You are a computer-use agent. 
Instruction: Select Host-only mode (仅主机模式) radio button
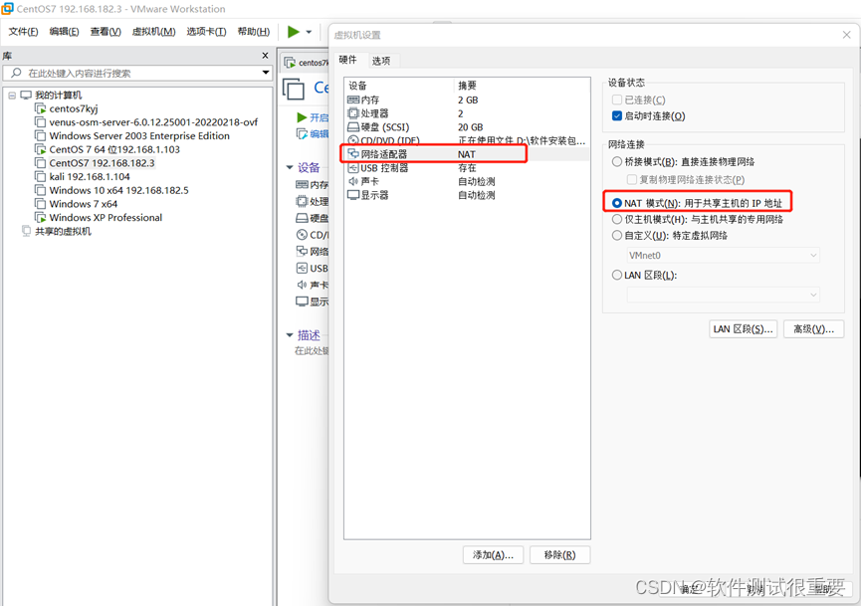pyautogui.click(x=617, y=219)
